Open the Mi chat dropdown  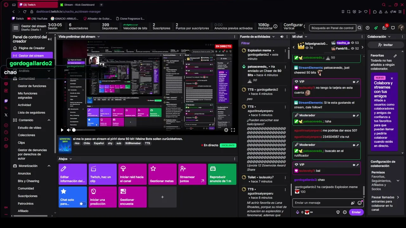tap(306, 37)
